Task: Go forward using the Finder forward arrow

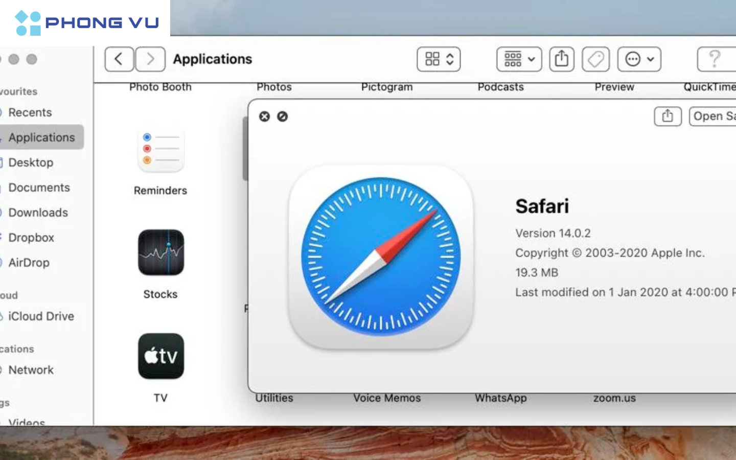Action: pos(150,59)
